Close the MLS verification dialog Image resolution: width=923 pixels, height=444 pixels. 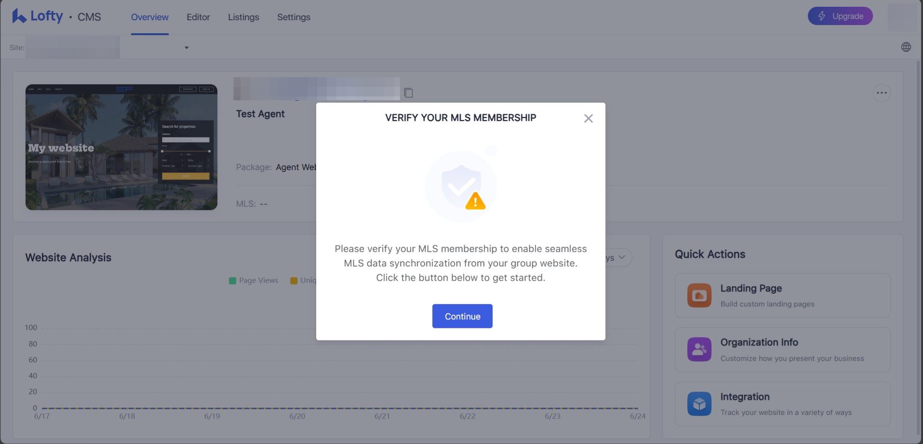588,119
